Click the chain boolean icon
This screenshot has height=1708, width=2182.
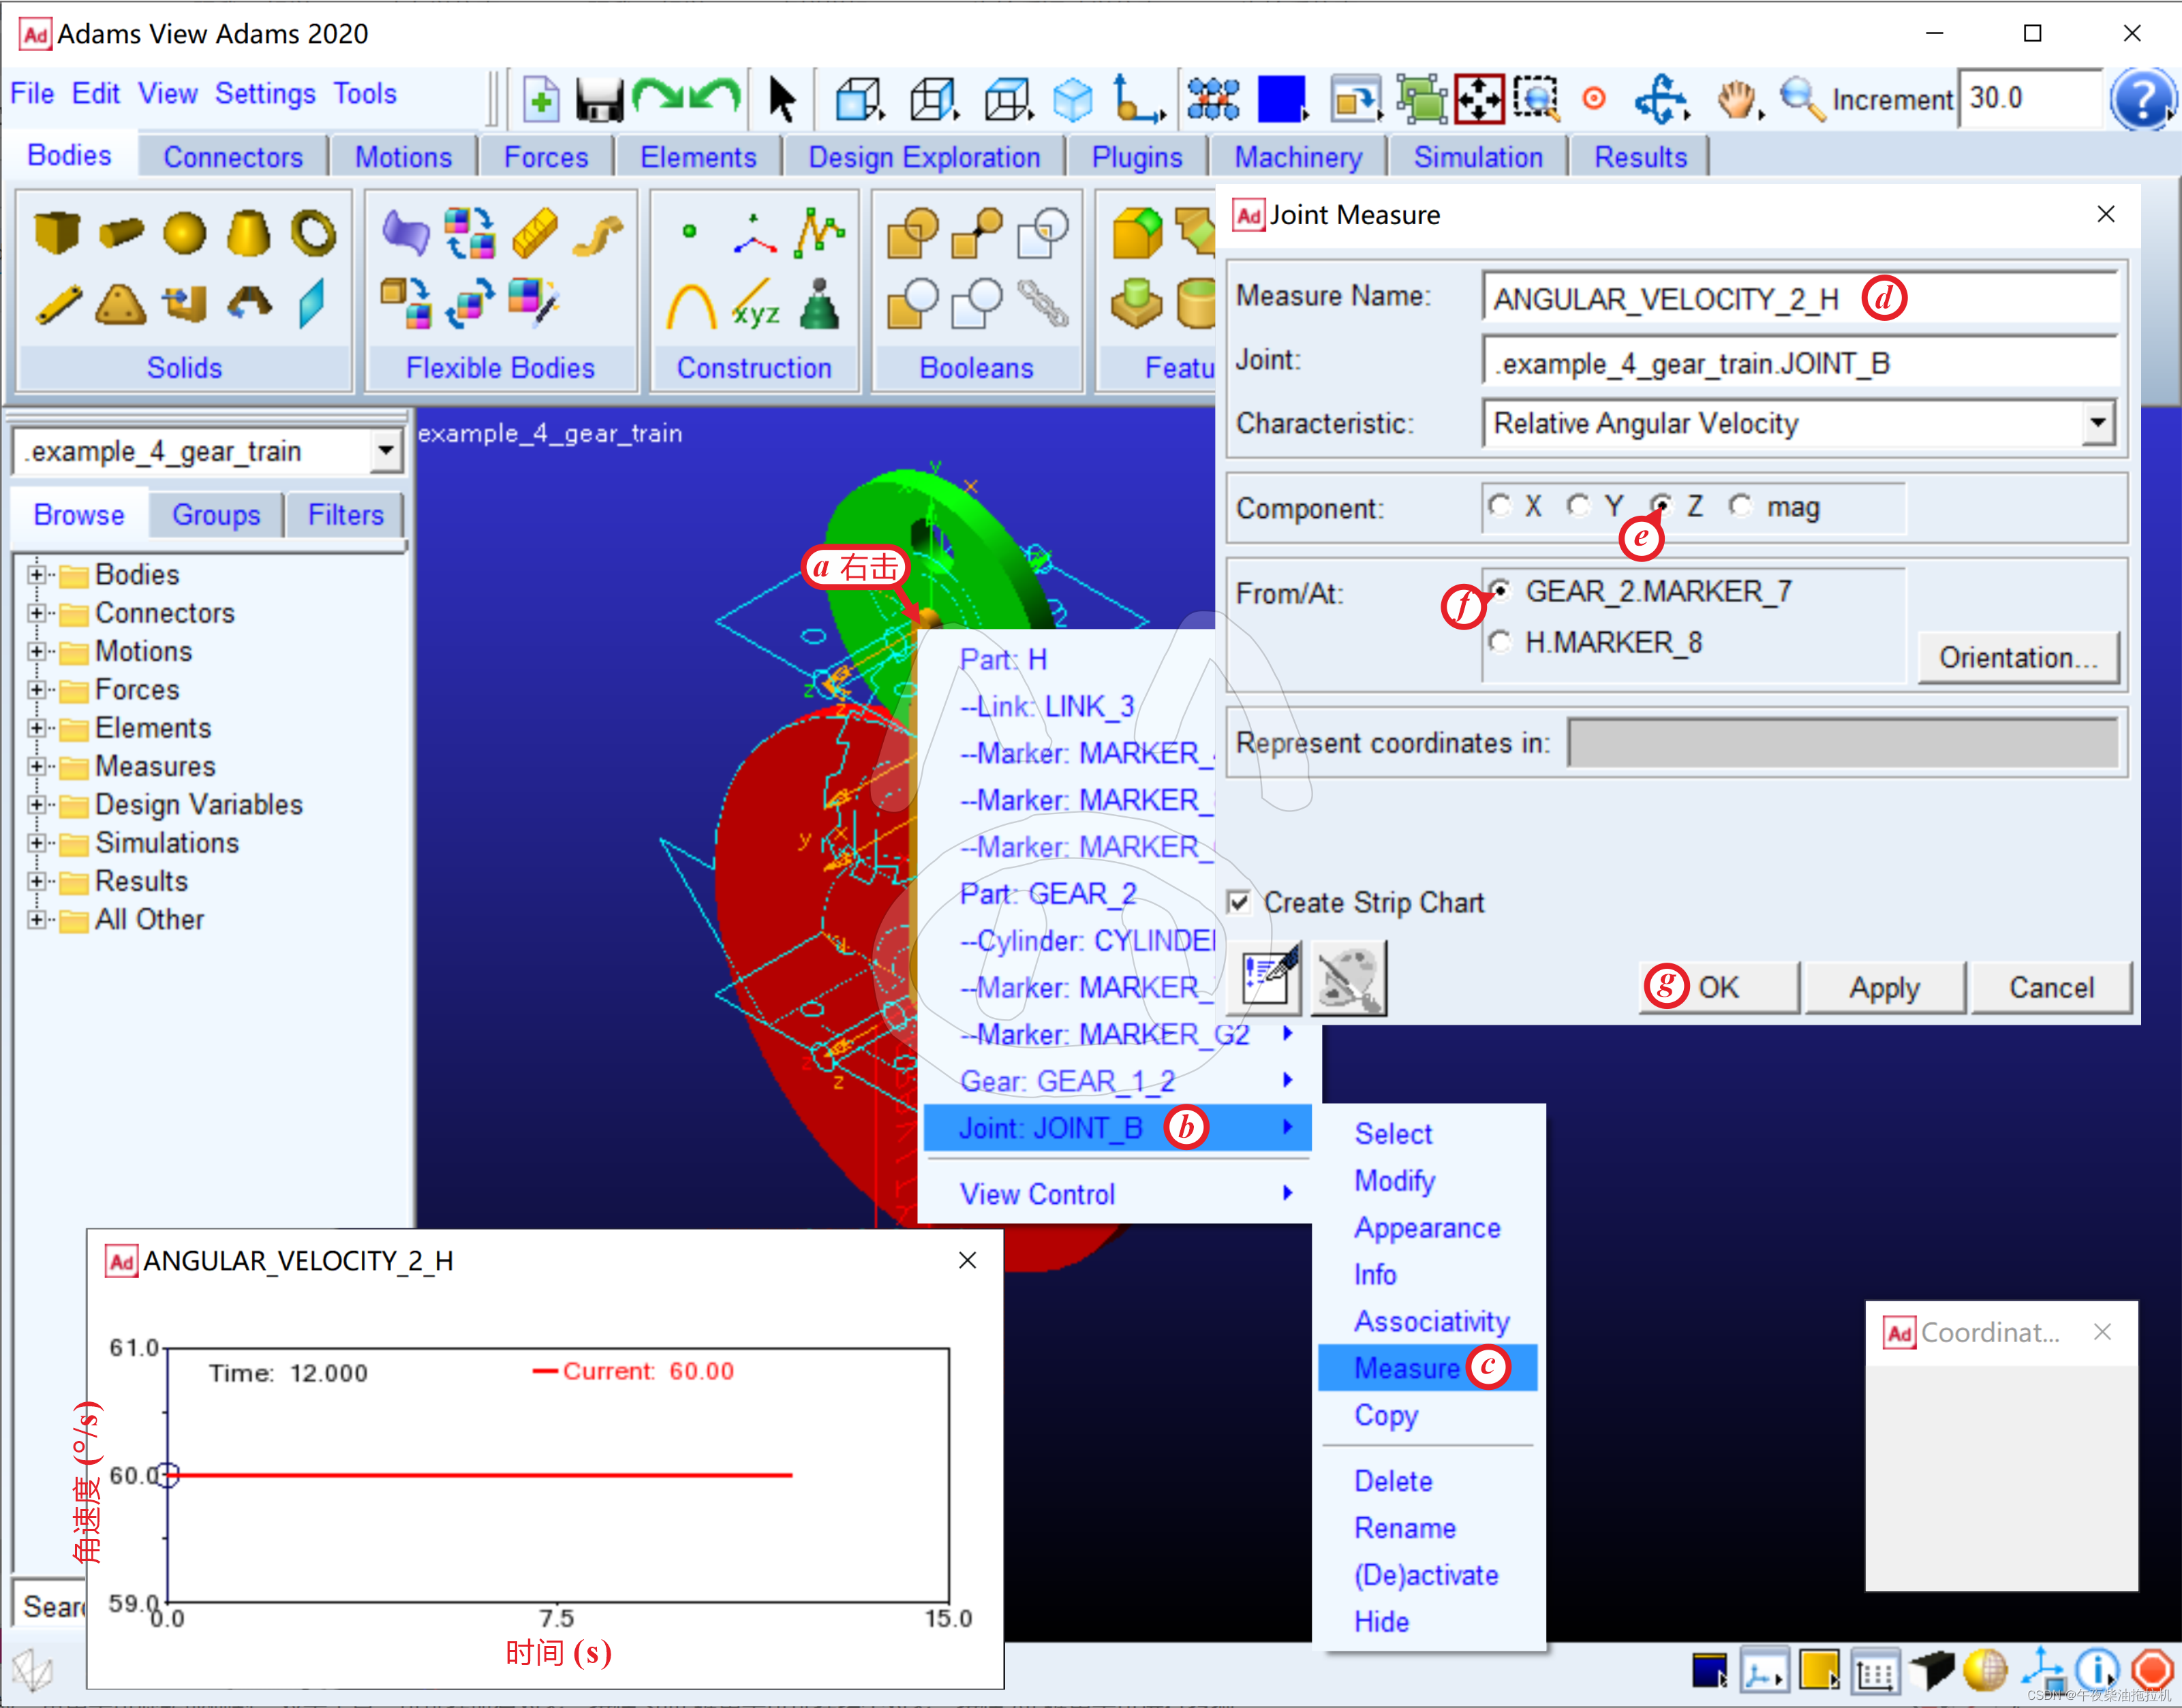coord(1043,303)
